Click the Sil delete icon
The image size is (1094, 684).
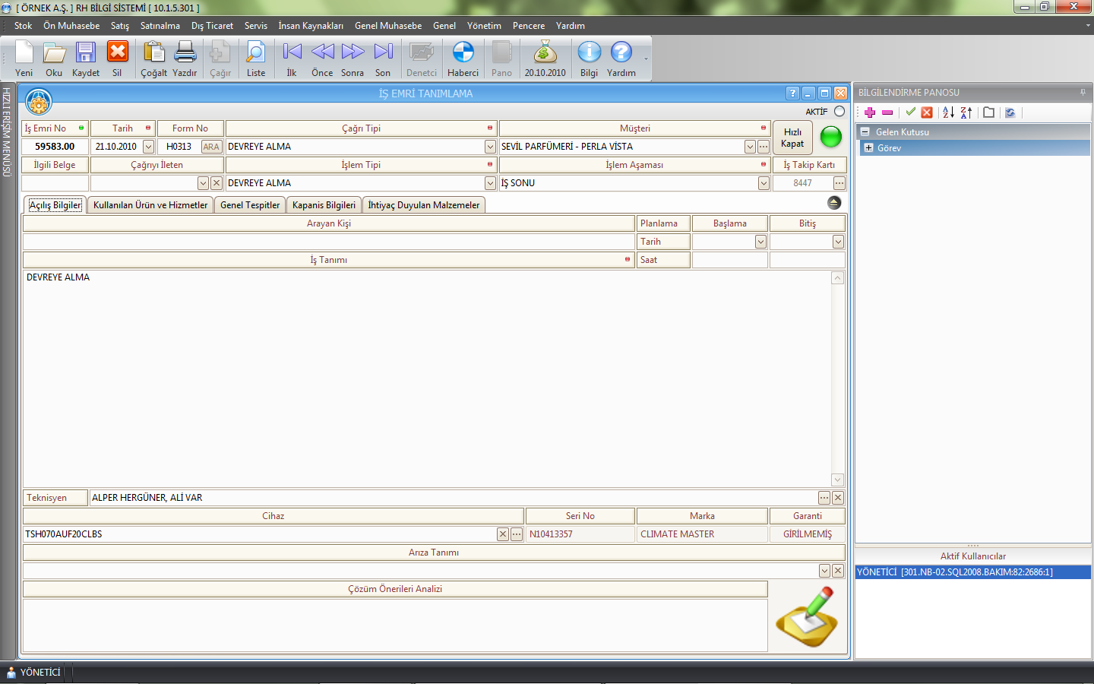tap(117, 53)
